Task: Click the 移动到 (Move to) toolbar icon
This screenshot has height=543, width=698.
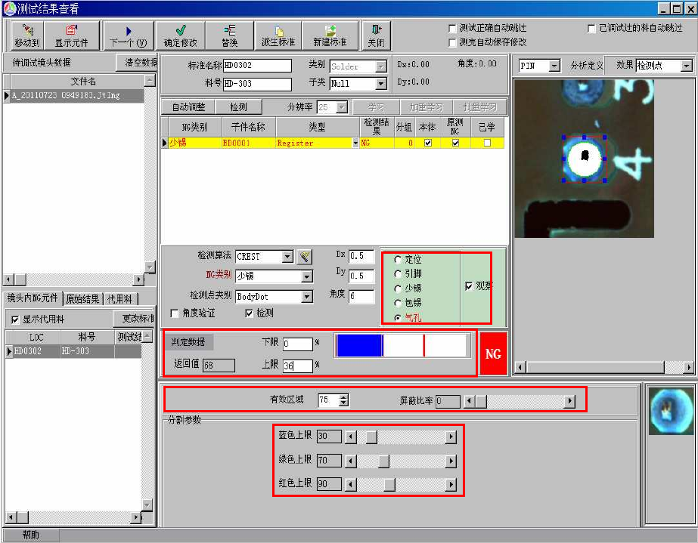Action: pyautogui.click(x=26, y=35)
